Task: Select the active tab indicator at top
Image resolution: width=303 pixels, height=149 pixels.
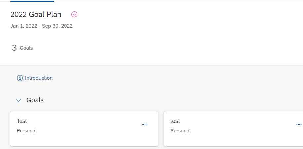Action: click(32, 1)
